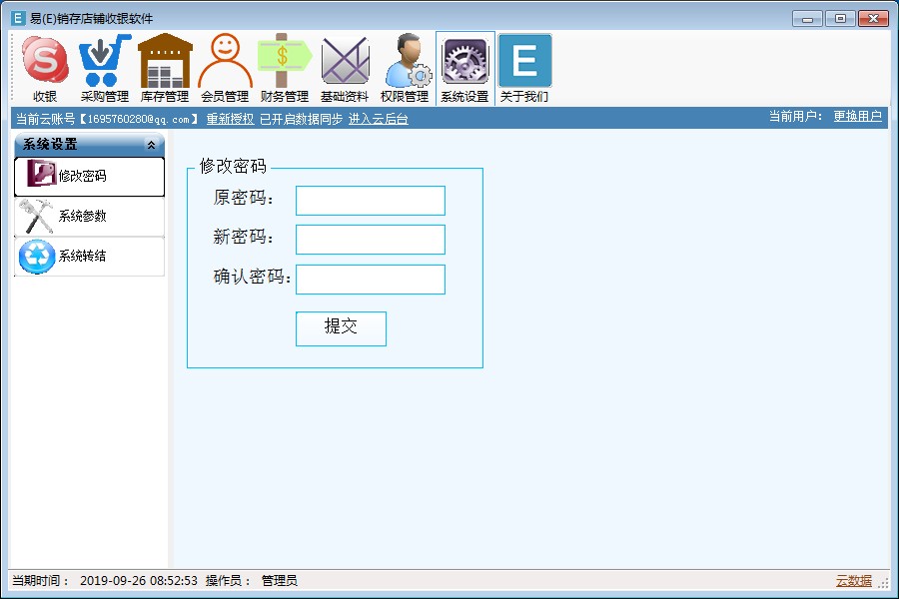This screenshot has width=899, height=599.
Task: Open 财务管理 finance management icon
Action: 285,68
